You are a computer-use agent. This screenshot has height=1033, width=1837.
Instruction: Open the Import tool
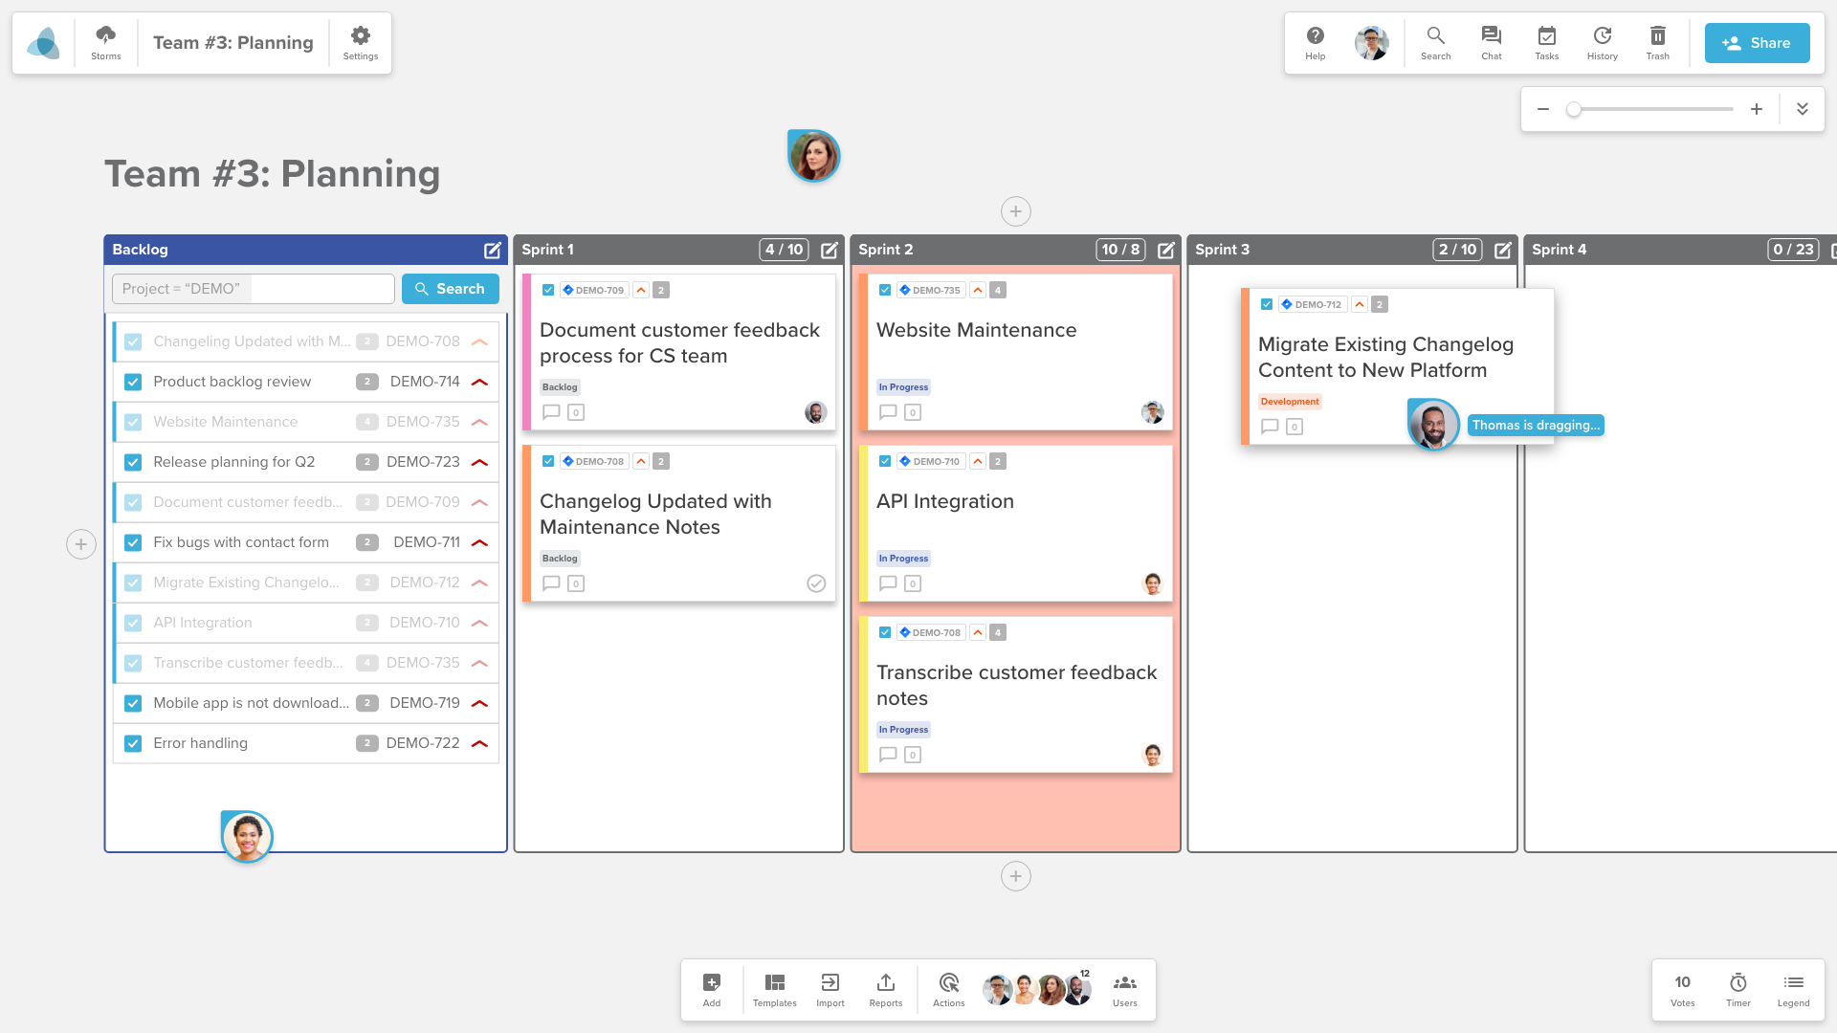(830, 989)
